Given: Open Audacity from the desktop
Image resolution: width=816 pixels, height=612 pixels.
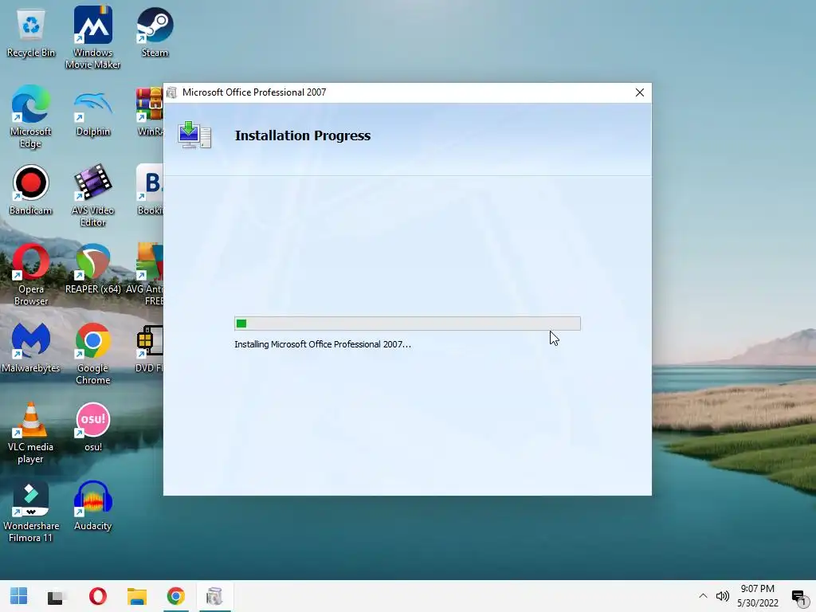Looking at the screenshot, I should 92,506.
